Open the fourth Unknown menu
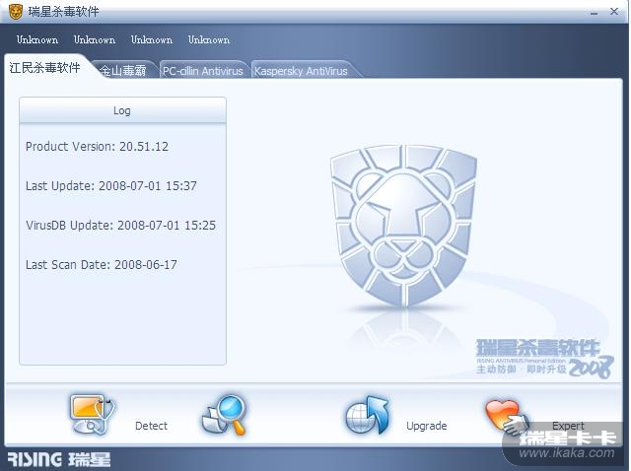The image size is (631, 471). pyautogui.click(x=209, y=39)
